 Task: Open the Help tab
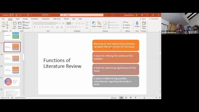[80, 19]
